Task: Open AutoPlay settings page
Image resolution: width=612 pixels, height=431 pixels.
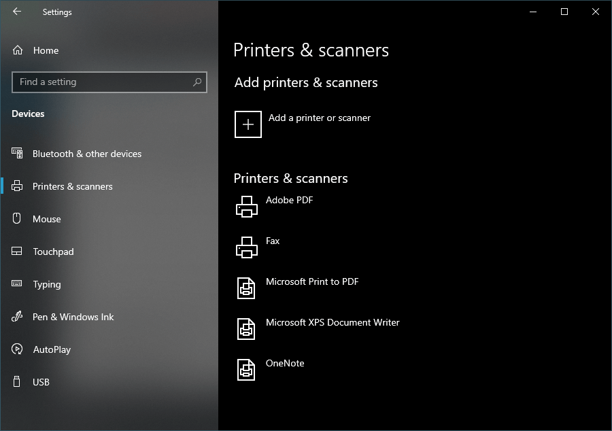Action: pyautogui.click(x=52, y=349)
